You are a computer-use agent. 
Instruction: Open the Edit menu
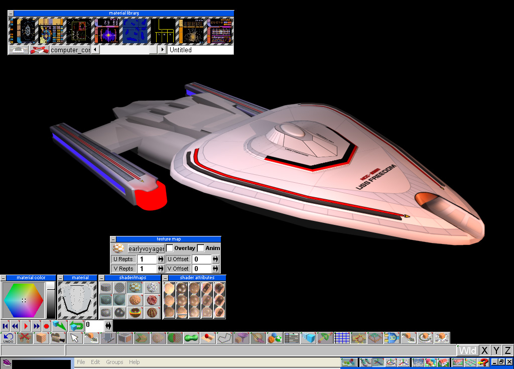click(x=95, y=362)
